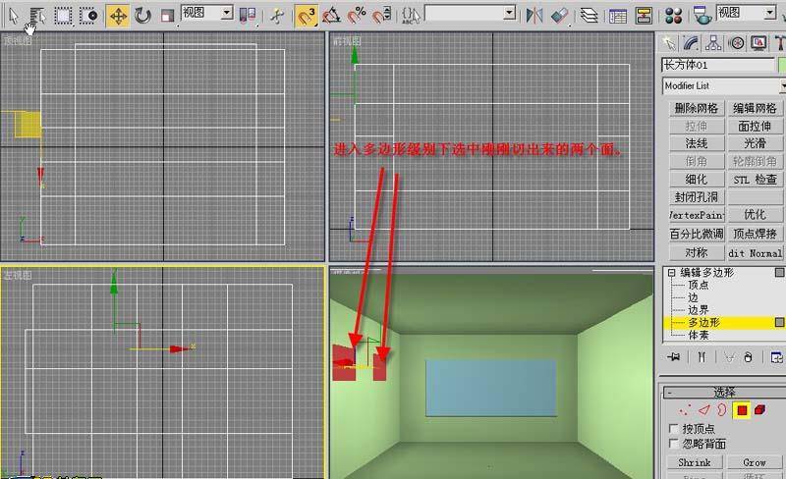Click the 封闭孔洞 button
The height and width of the screenshot is (479, 786).
click(x=697, y=197)
